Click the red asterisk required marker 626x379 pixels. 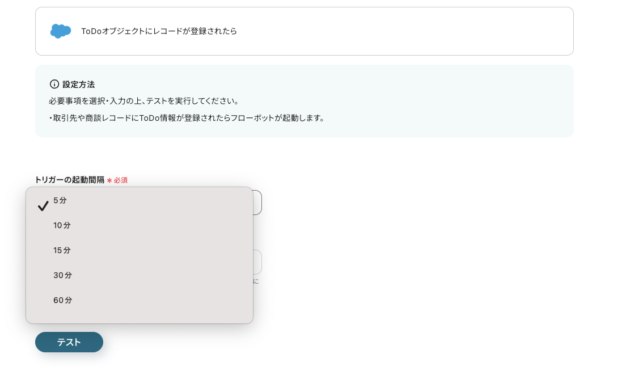(x=109, y=180)
